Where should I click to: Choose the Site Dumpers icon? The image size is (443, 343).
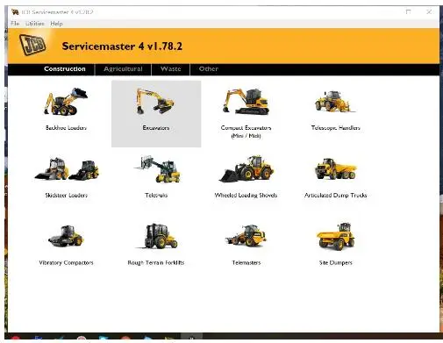335,236
